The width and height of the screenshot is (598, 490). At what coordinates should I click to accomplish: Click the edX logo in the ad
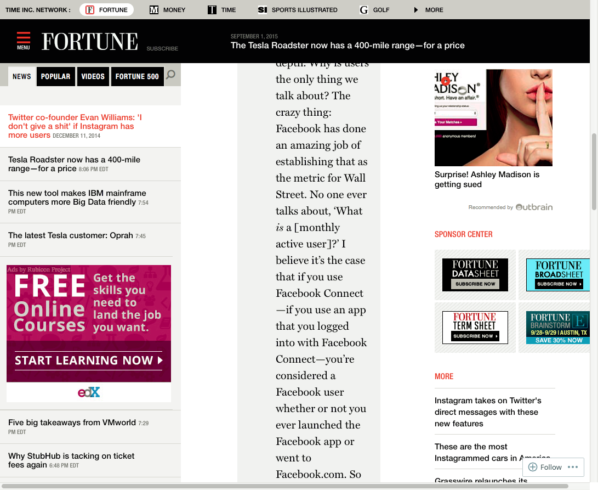pos(89,392)
